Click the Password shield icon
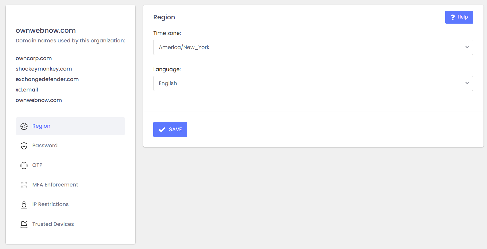The width and height of the screenshot is (487, 249). (x=24, y=146)
